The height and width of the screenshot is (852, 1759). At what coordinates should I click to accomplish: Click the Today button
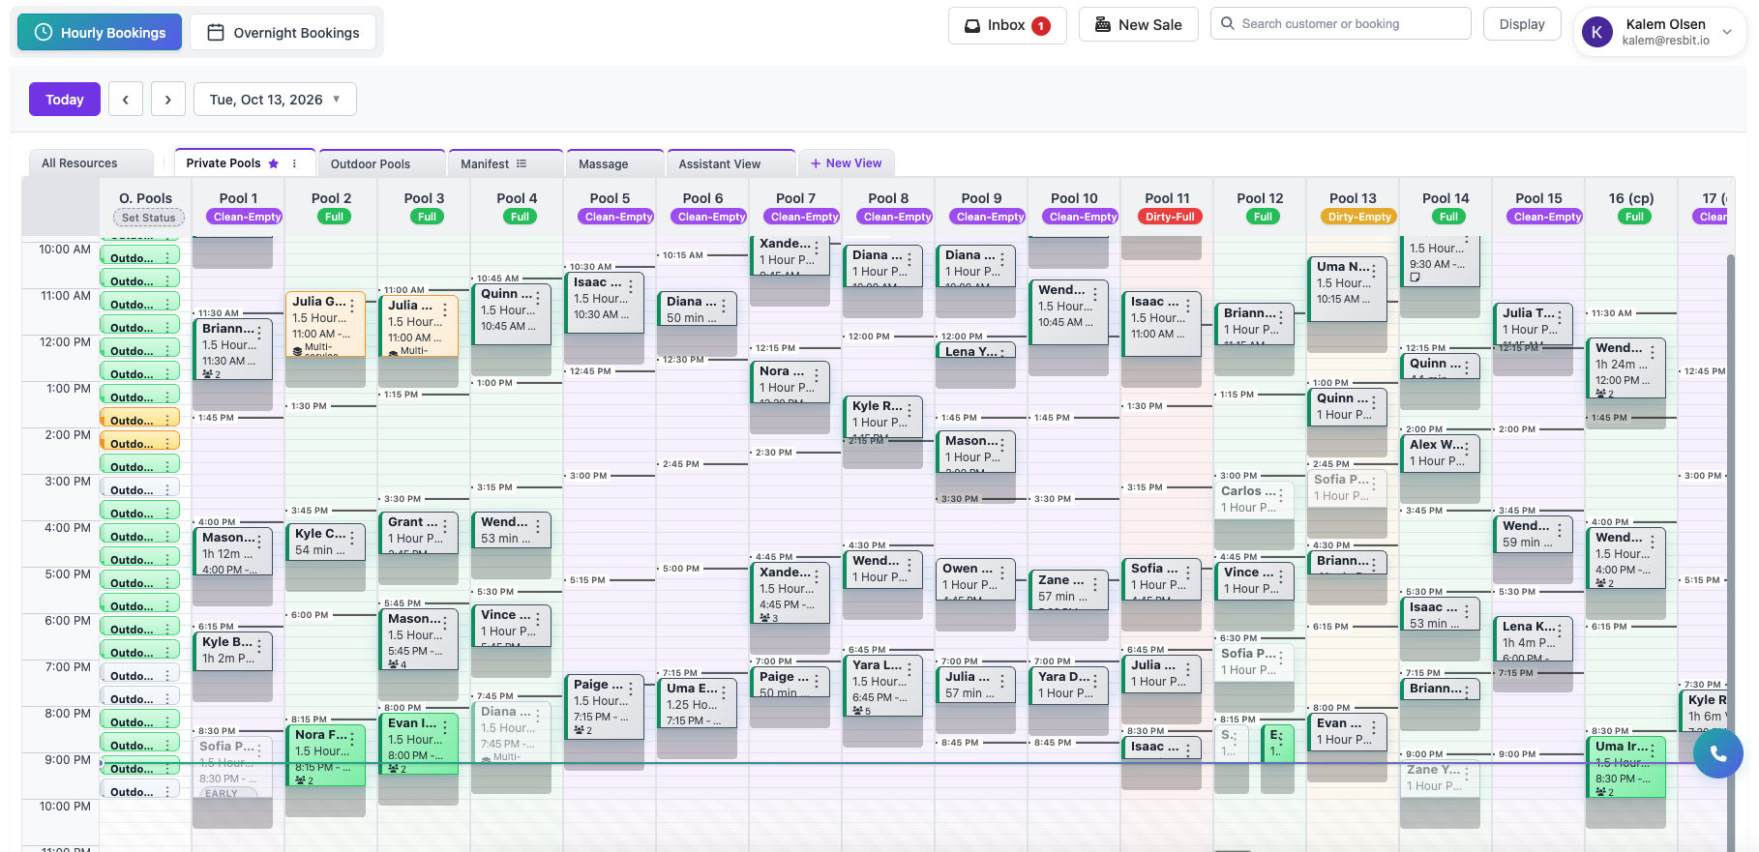[65, 100]
